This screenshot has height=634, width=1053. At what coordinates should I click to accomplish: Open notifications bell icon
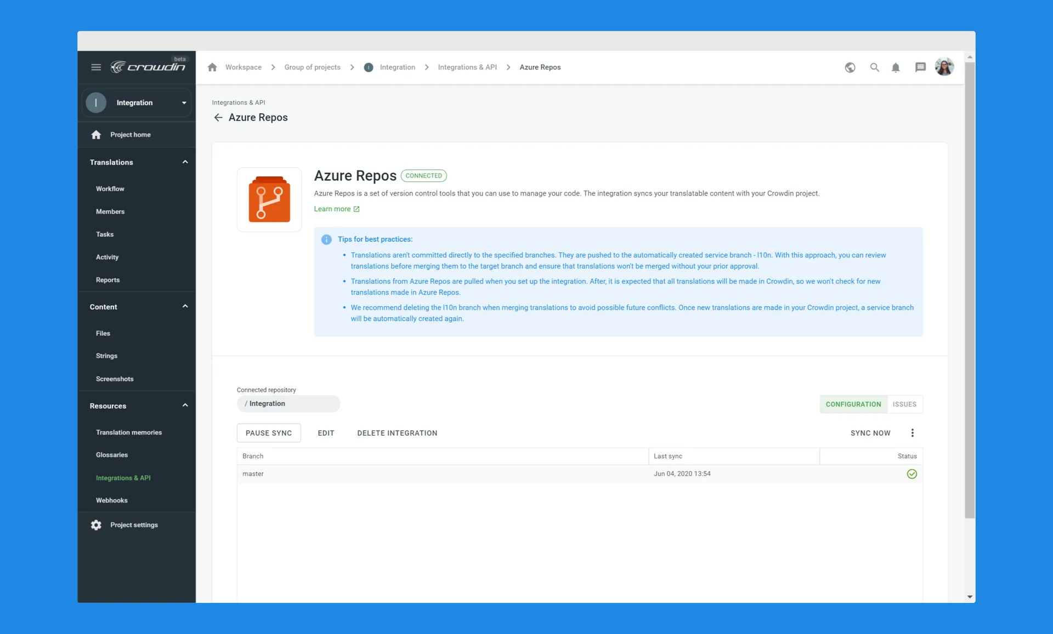896,67
